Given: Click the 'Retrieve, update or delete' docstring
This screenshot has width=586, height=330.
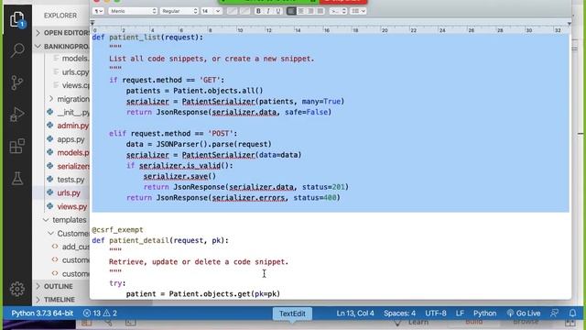Looking at the screenshot, I should tap(199, 262).
